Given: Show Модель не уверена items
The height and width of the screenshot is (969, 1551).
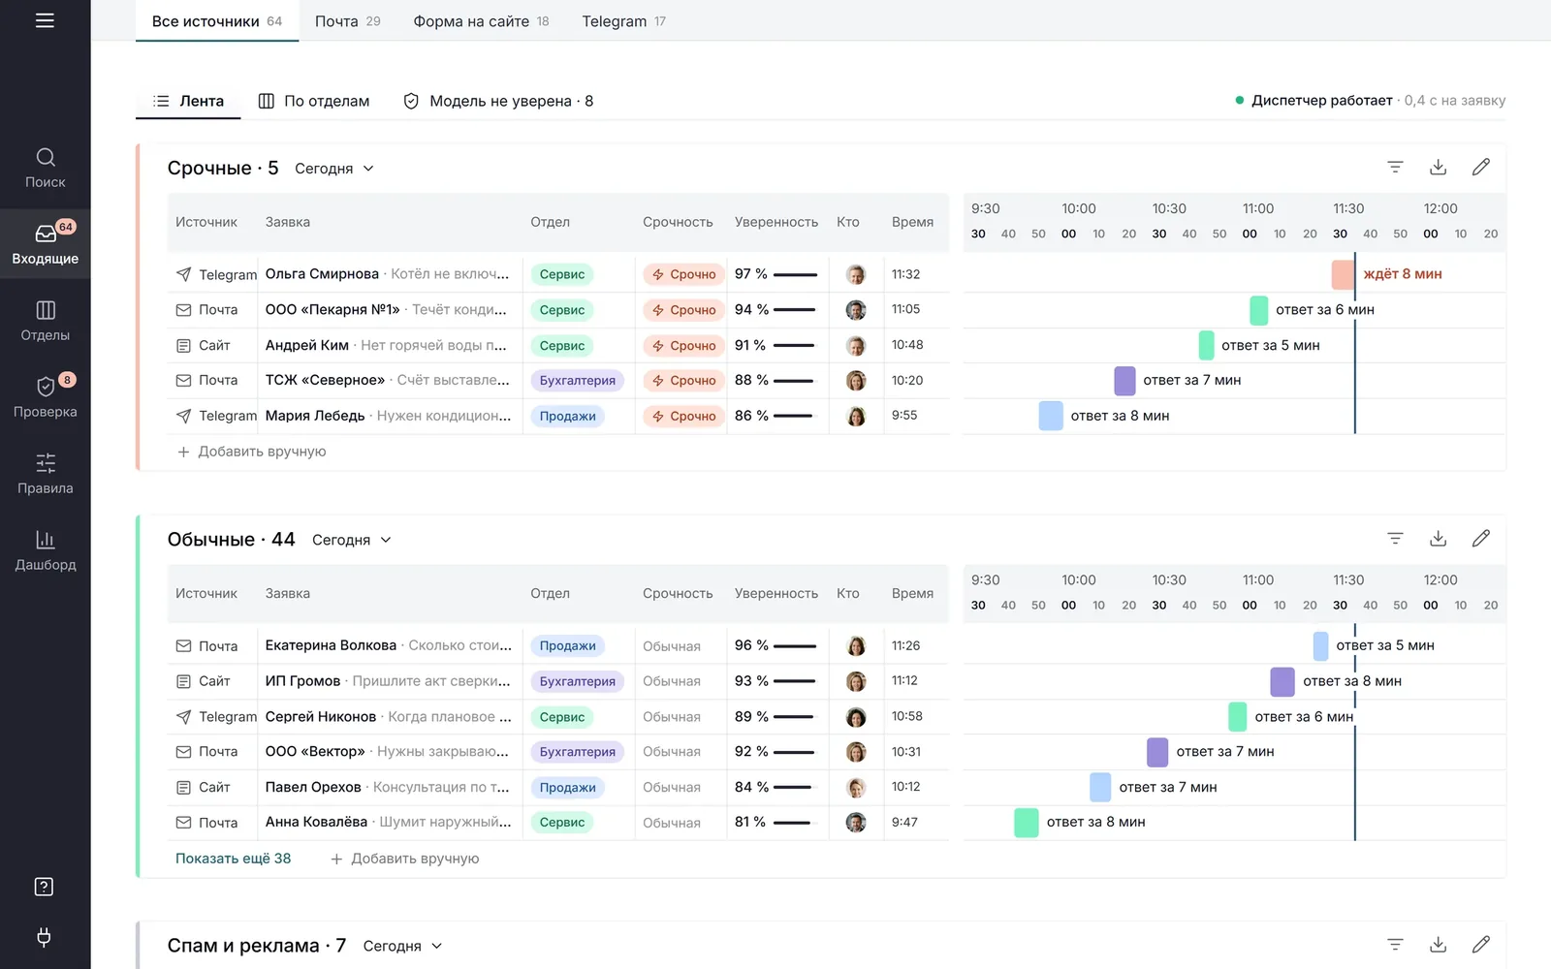Looking at the screenshot, I should (x=498, y=101).
